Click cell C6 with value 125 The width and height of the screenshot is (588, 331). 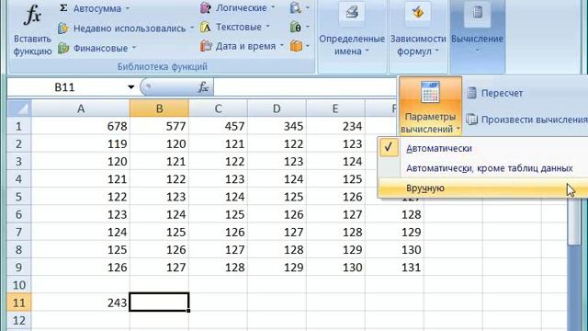(x=218, y=214)
